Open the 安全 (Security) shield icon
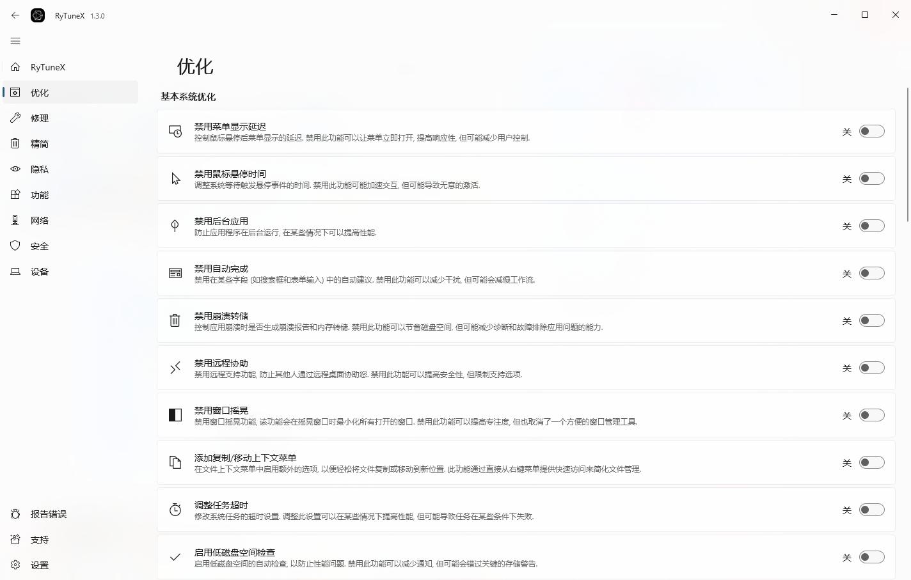 click(x=15, y=246)
